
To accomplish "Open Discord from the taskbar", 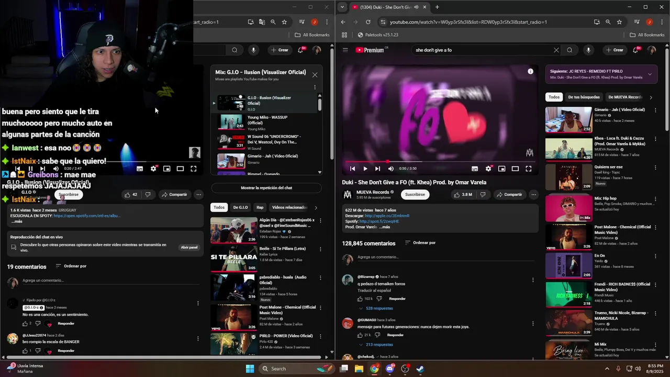I will tap(389, 369).
